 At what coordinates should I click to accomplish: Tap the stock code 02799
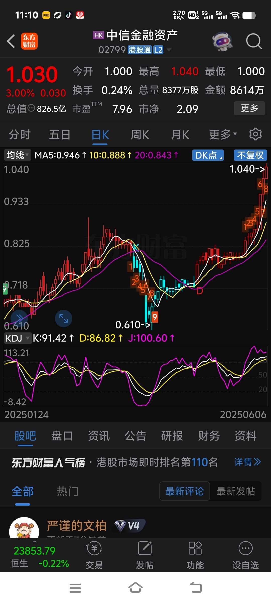pyautogui.click(x=112, y=50)
